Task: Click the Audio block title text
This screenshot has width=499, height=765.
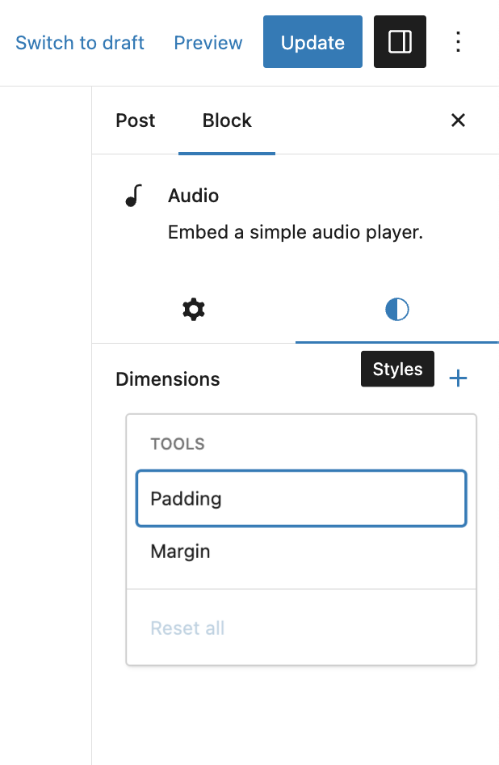Action: pos(194,196)
